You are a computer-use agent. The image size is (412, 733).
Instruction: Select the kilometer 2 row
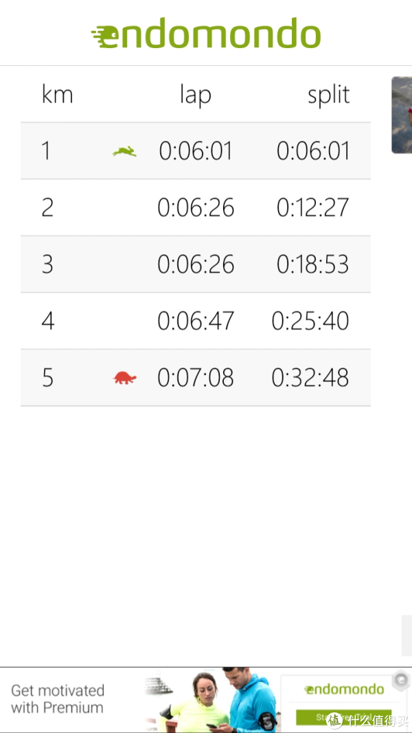(196, 207)
